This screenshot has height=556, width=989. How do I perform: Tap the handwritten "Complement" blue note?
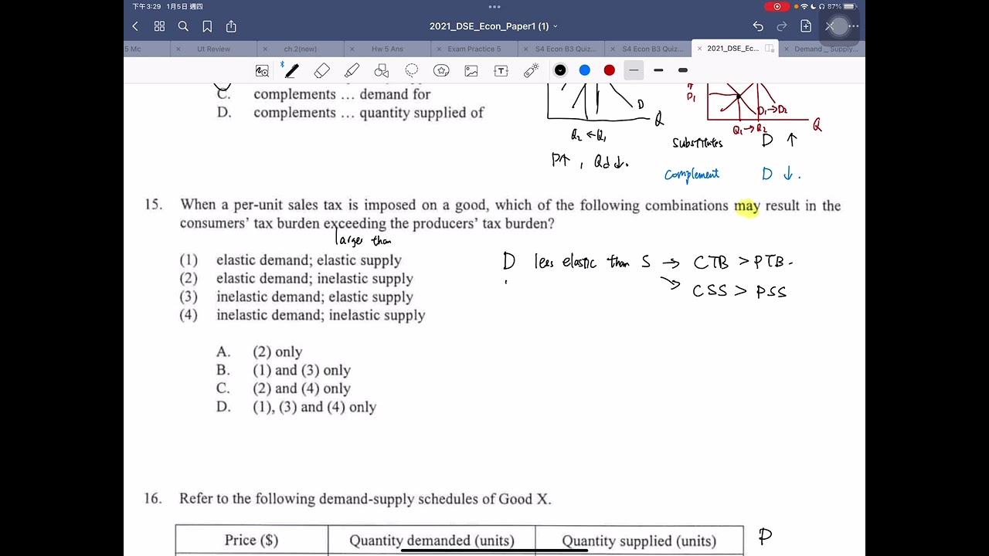pyautogui.click(x=692, y=175)
